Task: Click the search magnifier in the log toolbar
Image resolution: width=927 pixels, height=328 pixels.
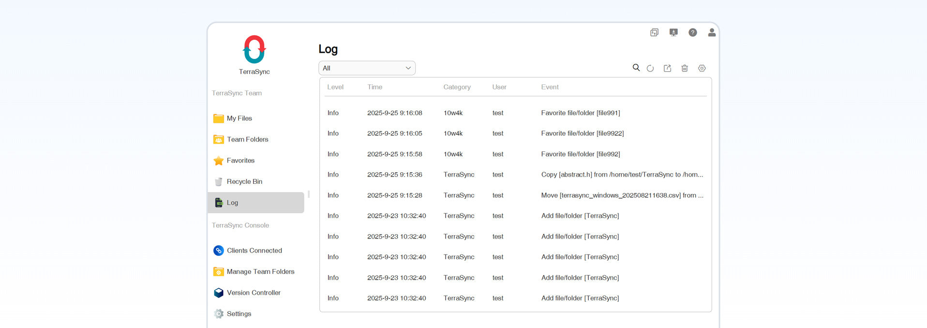Action: (x=636, y=68)
